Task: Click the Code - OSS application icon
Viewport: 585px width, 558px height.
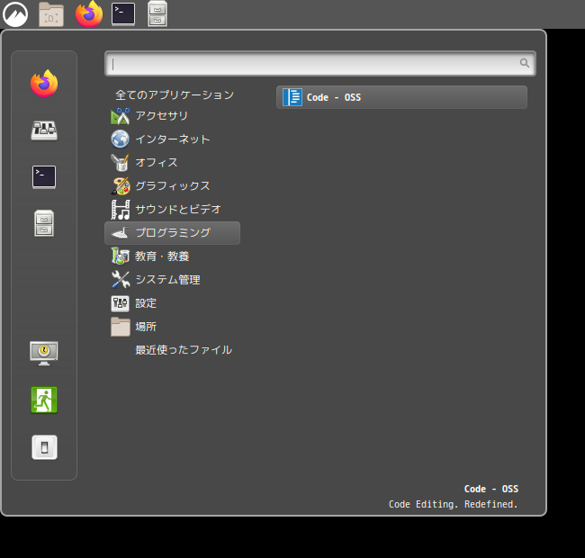Action: point(292,97)
